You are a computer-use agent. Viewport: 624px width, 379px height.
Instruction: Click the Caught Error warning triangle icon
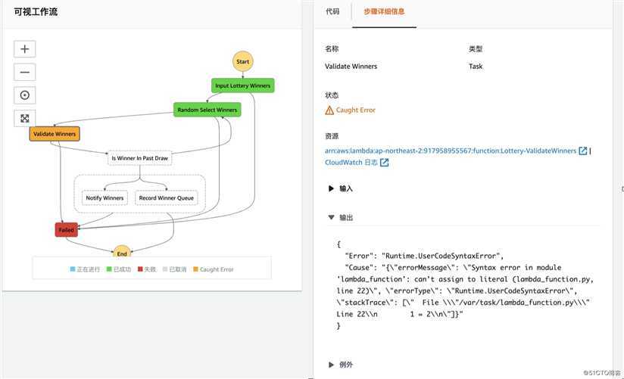pyautogui.click(x=329, y=110)
